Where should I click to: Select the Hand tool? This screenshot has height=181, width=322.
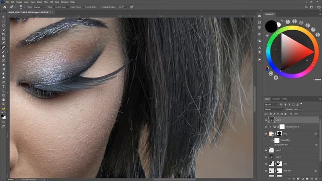(x=4, y=100)
